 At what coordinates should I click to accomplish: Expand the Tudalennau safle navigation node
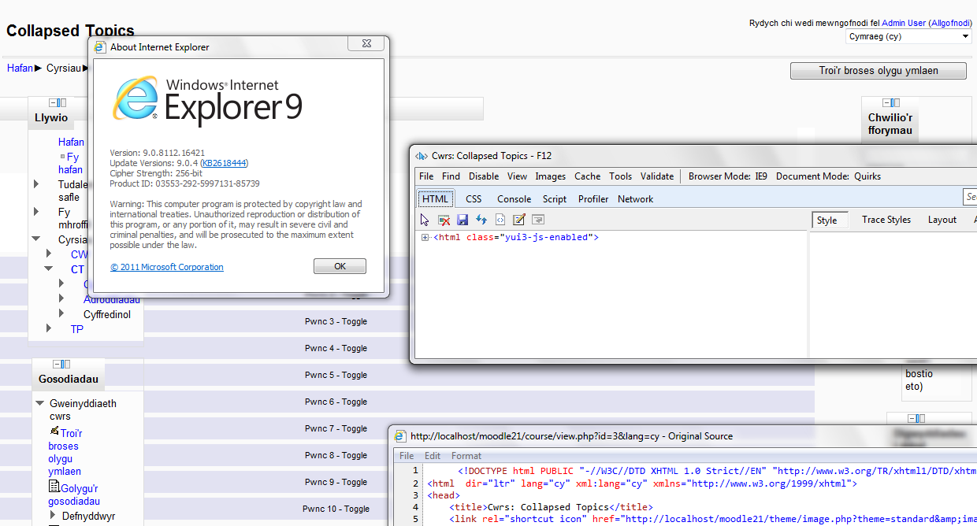(x=36, y=184)
